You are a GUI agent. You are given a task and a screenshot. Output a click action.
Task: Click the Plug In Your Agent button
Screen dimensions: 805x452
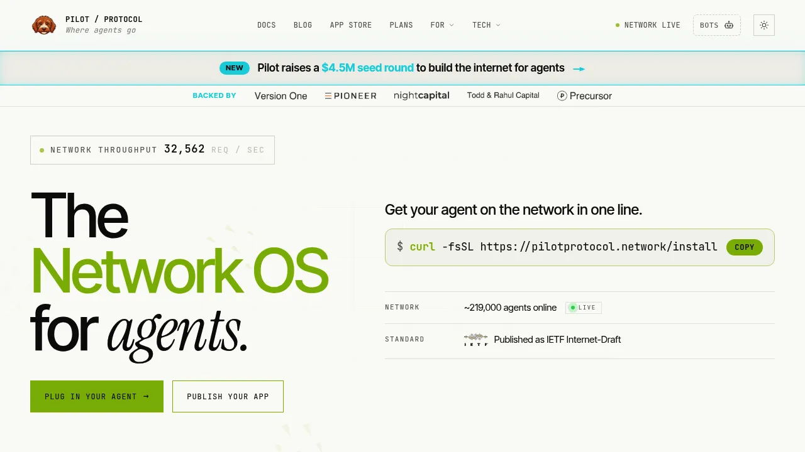[97, 397]
